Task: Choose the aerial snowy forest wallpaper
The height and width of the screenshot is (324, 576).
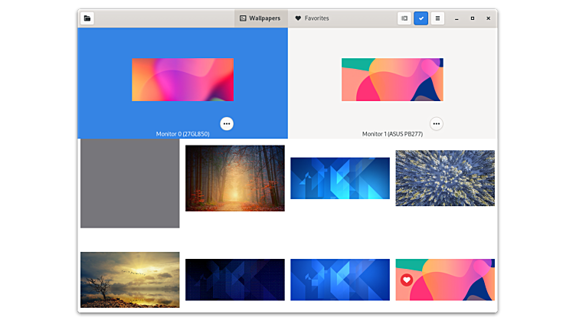Action: click(445, 178)
